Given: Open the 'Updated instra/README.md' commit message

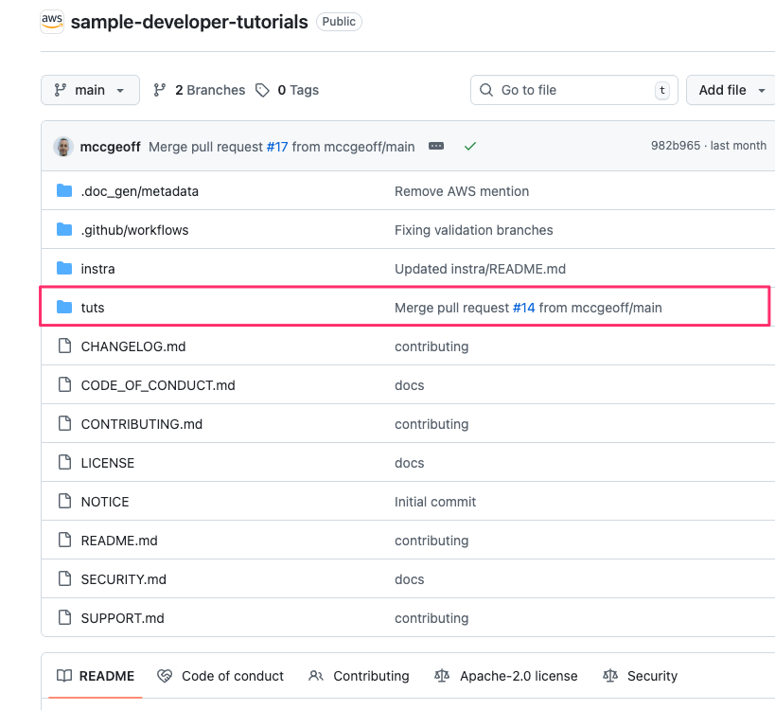Looking at the screenshot, I should pyautogui.click(x=480, y=269).
